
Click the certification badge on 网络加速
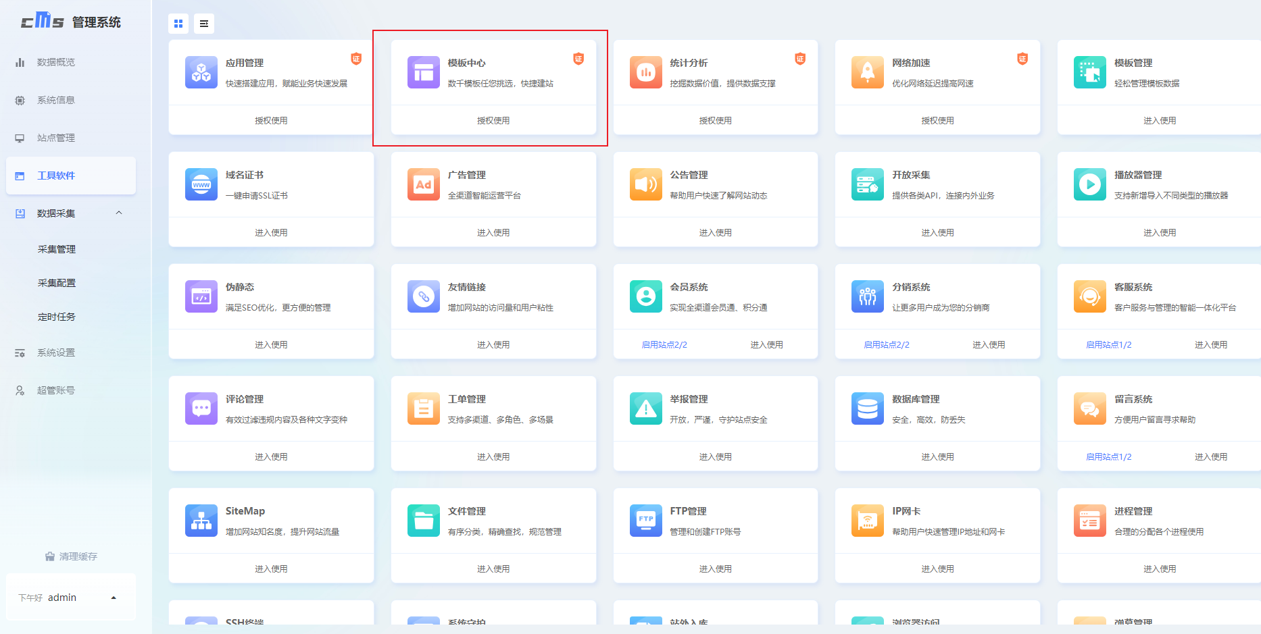[1022, 59]
